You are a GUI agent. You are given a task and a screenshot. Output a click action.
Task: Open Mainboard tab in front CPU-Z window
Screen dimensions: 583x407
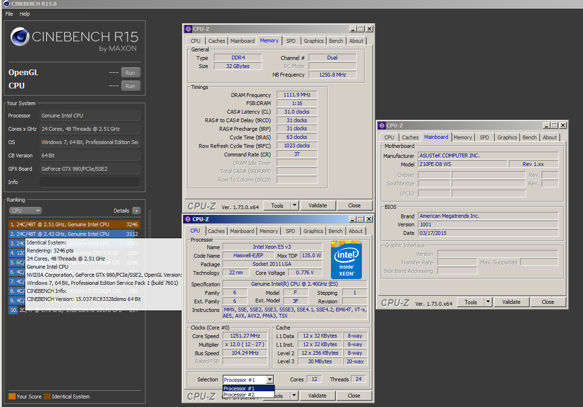(x=242, y=231)
